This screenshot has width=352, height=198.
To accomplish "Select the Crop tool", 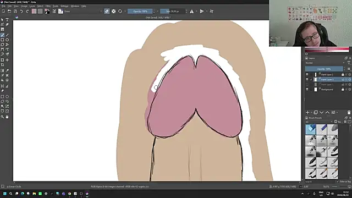I will pos(2,65).
